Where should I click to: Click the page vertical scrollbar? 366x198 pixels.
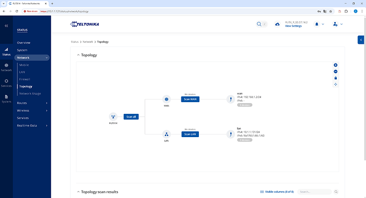(365, 88)
